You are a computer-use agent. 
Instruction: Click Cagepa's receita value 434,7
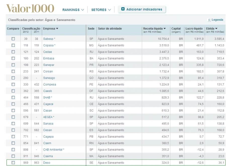(x=165, y=136)
